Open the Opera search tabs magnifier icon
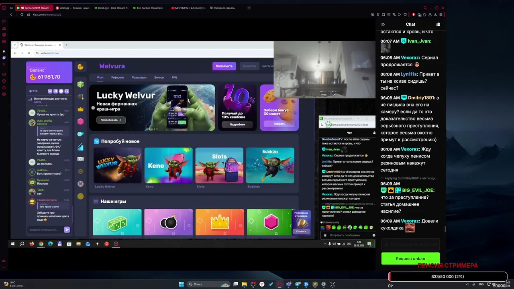514x289 pixels. (x=425, y=8)
